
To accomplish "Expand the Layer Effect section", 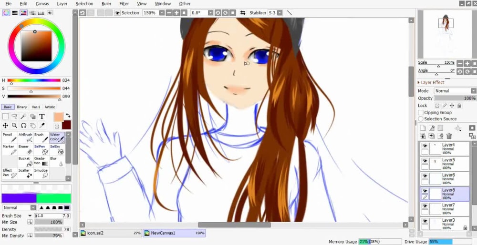I will point(419,82).
